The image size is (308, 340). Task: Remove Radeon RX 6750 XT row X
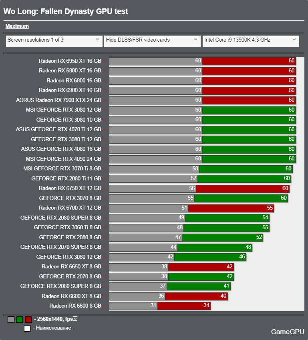(104, 189)
